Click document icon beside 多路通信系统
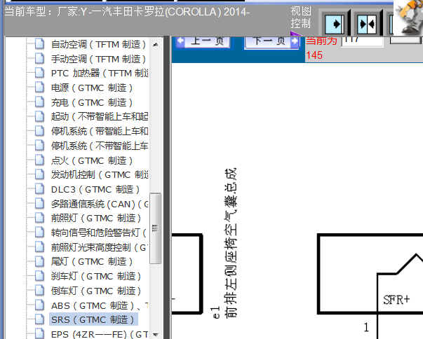The width and height of the screenshot is (423, 339). [40, 204]
